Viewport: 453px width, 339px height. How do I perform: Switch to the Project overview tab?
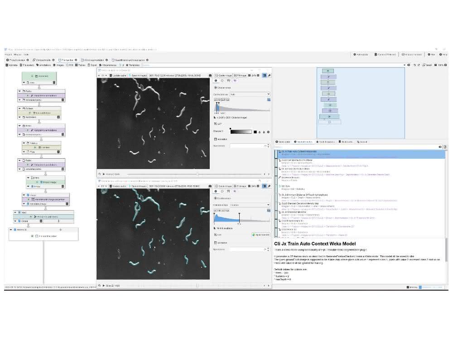click(17, 60)
